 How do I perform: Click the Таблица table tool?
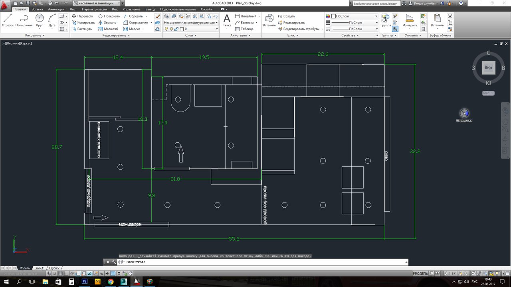coord(244,29)
